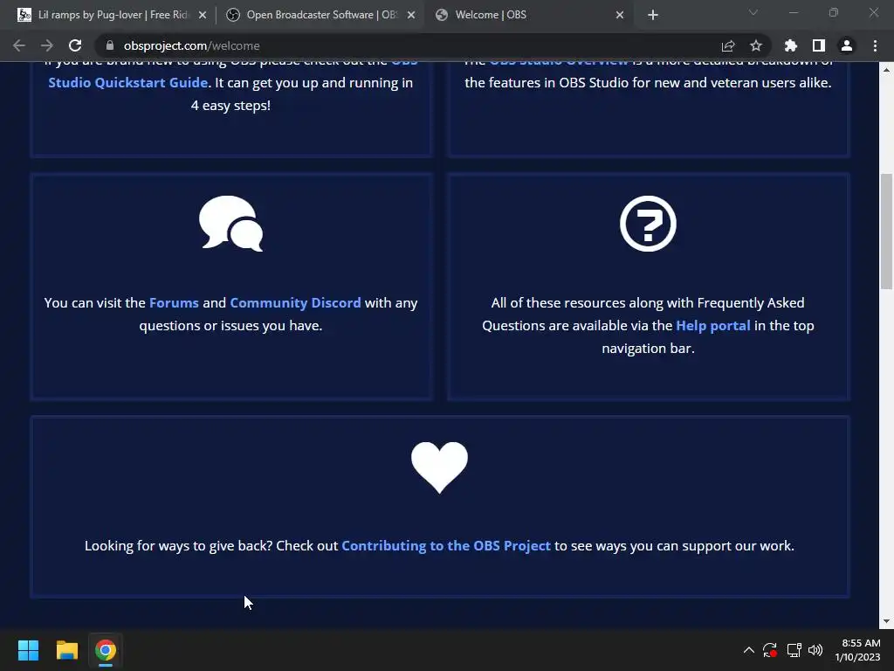Click the browser forward arrow
Screen dimensions: 894x671
pos(47,45)
